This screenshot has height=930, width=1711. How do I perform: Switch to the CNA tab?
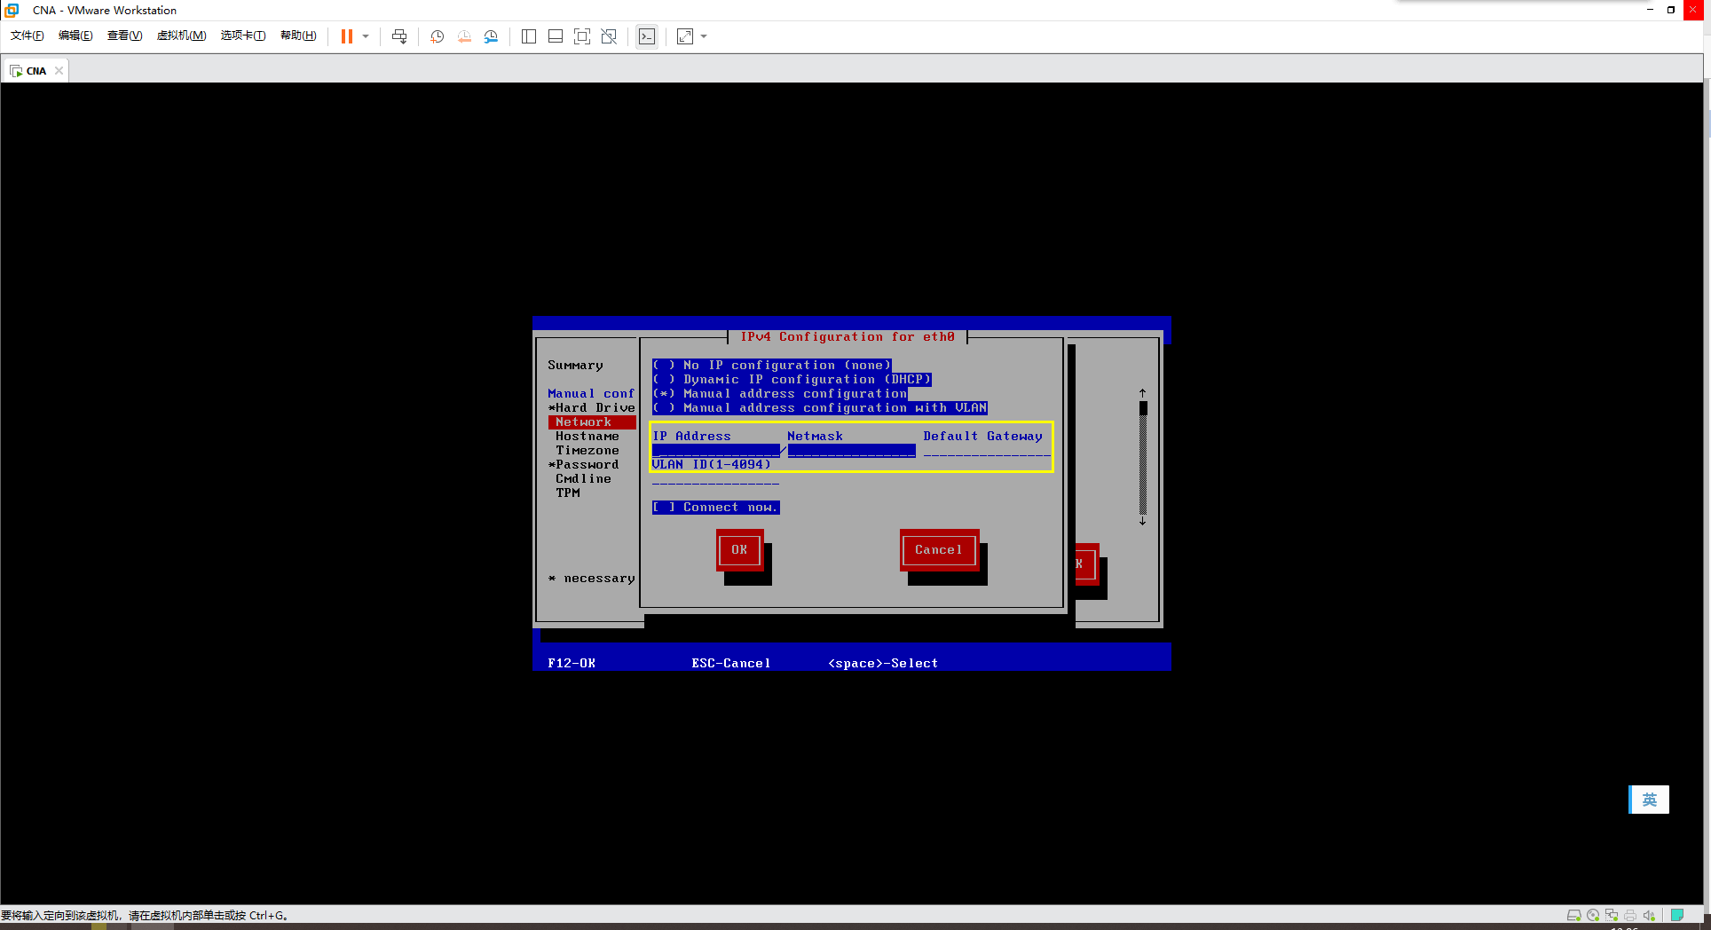(35, 71)
